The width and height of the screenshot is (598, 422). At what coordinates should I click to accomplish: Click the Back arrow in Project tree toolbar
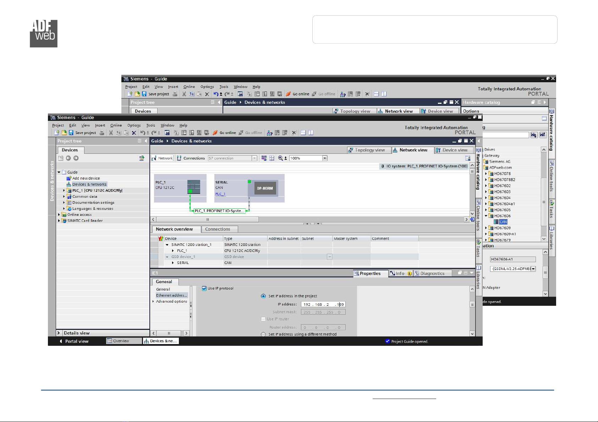[x=68, y=158]
